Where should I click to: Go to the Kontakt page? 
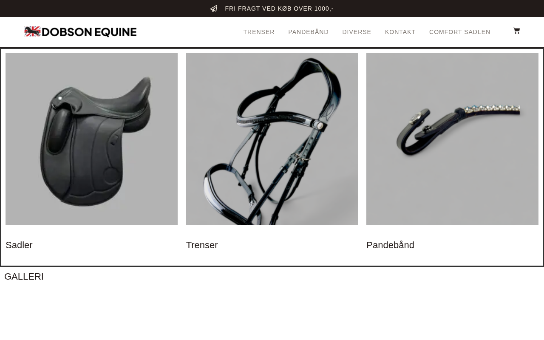pyautogui.click(x=400, y=32)
